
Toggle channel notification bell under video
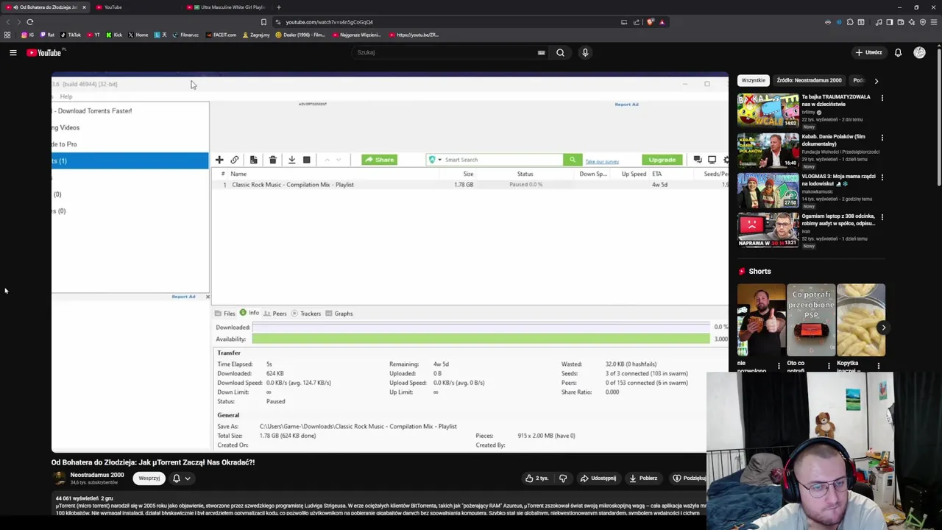(x=177, y=478)
